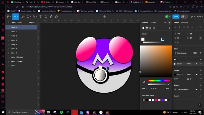
Task: Switch to the Design tab
Action: point(177,22)
